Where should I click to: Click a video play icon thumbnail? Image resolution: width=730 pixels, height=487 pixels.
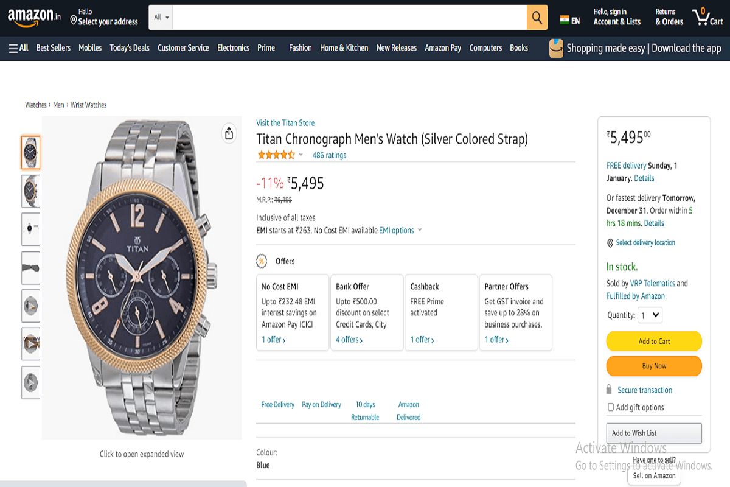point(30,306)
